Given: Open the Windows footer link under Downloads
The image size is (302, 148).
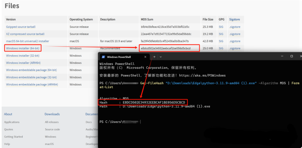Looking at the screenshot, I should [x=50, y=137].
